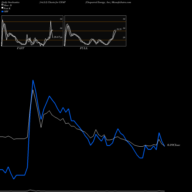Click the 20 level label in FULL chart

coord(124,37)
